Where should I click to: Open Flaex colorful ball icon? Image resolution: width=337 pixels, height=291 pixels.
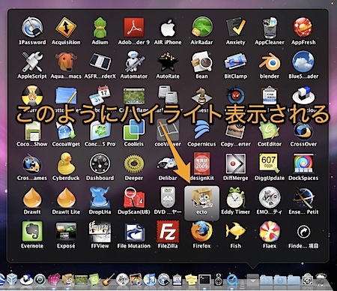point(270,232)
